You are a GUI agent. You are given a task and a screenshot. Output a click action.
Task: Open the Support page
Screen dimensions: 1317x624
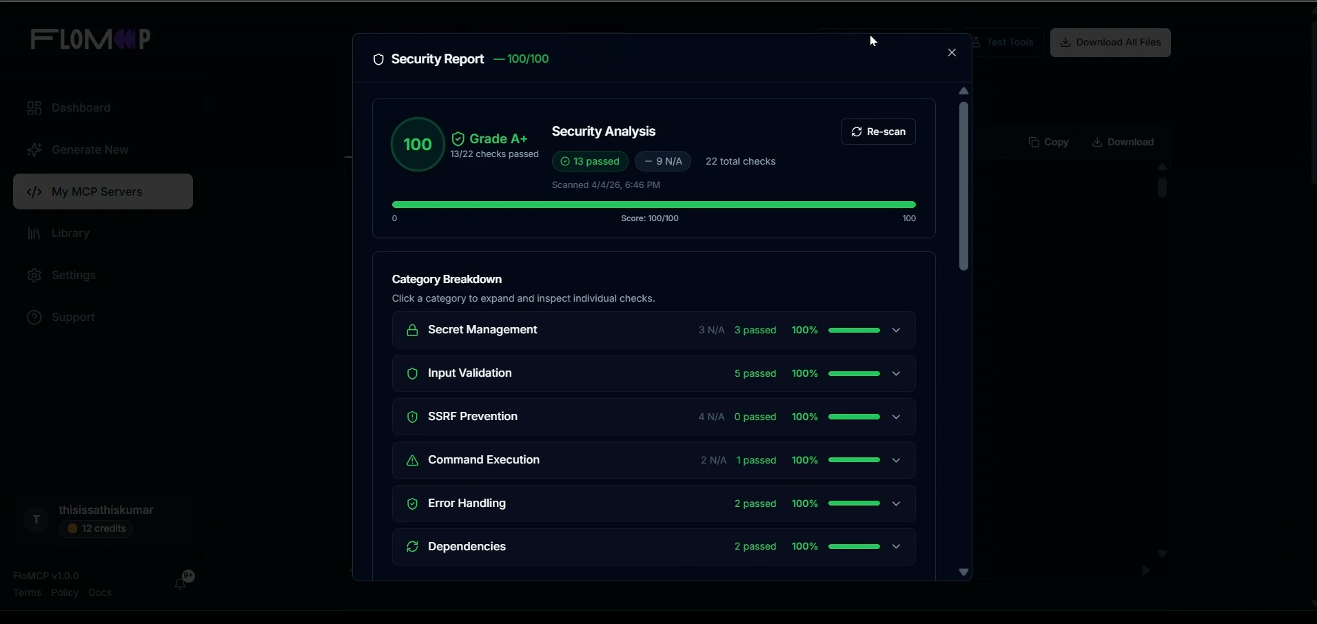pyautogui.click(x=103, y=318)
